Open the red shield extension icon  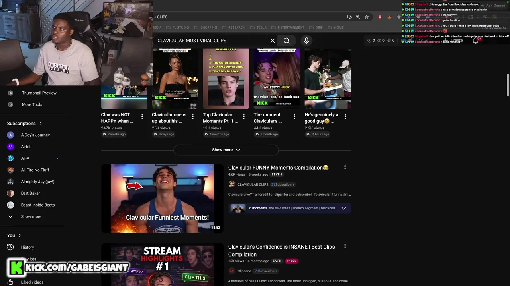[380, 17]
